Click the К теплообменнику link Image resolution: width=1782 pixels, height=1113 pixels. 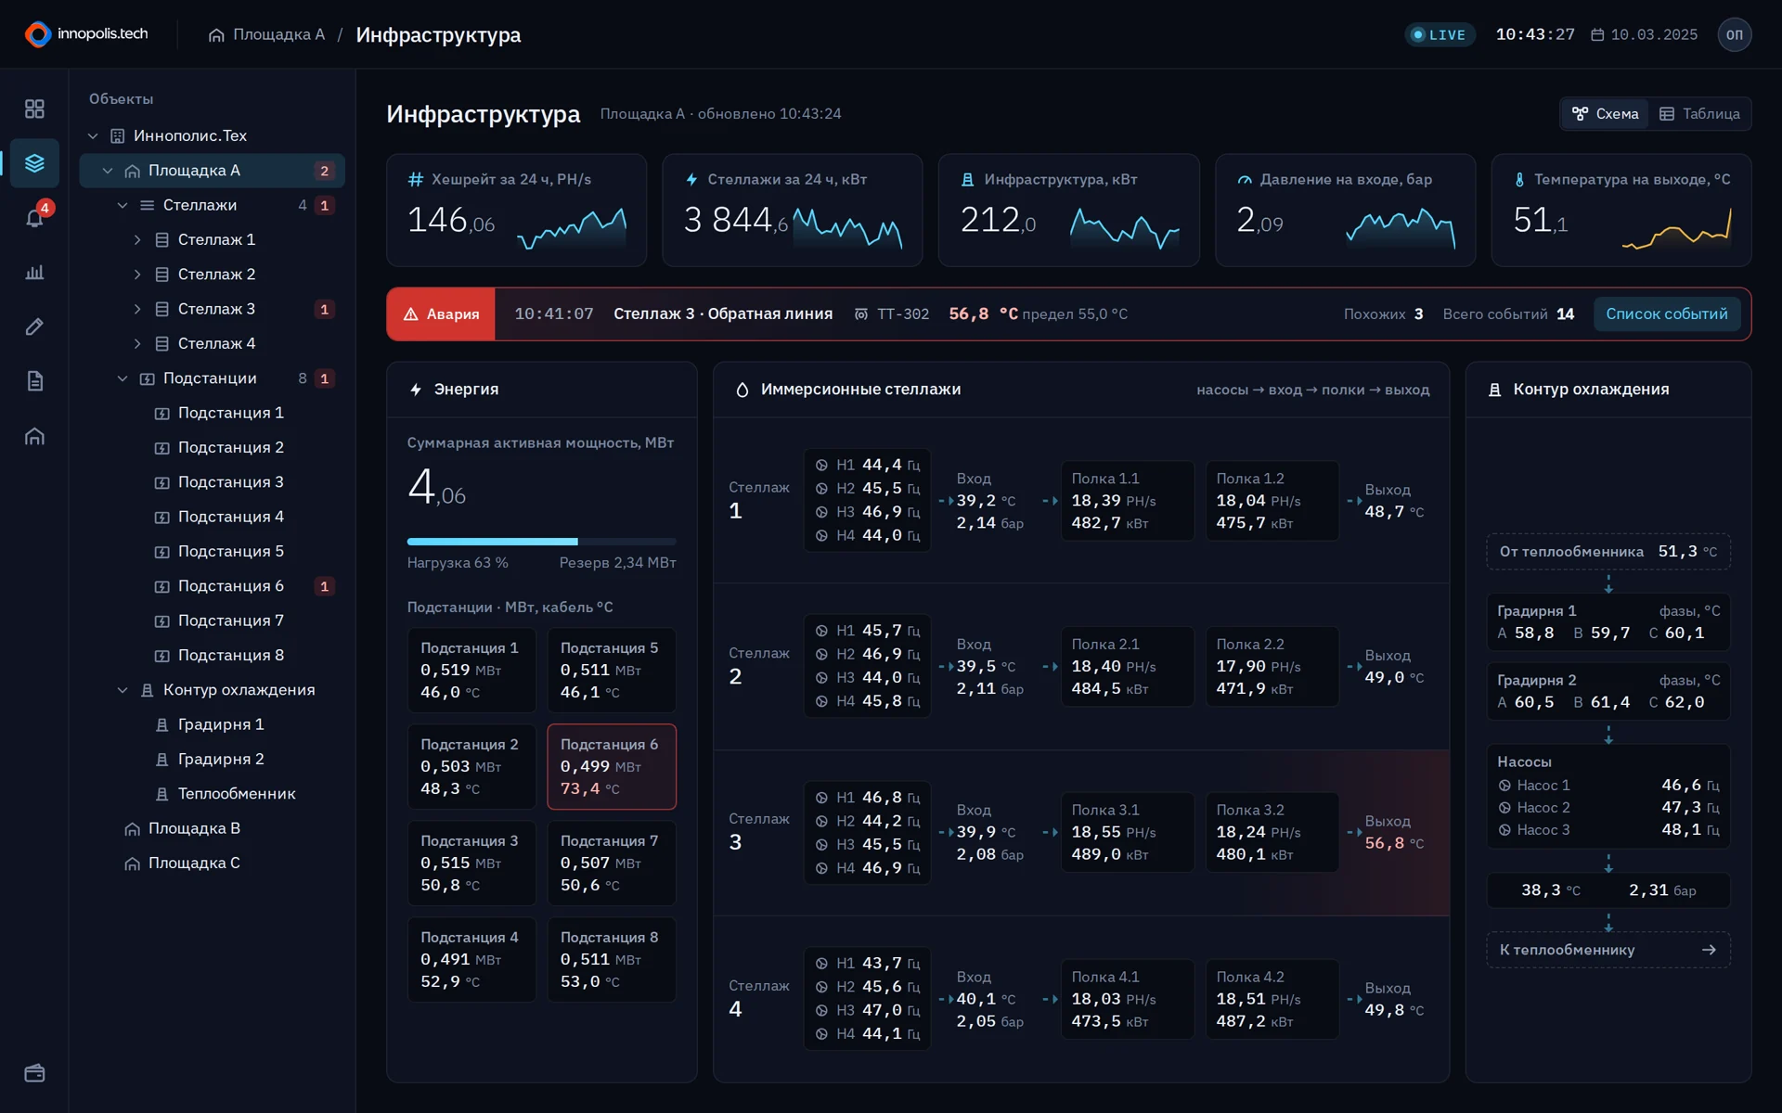pos(1608,950)
